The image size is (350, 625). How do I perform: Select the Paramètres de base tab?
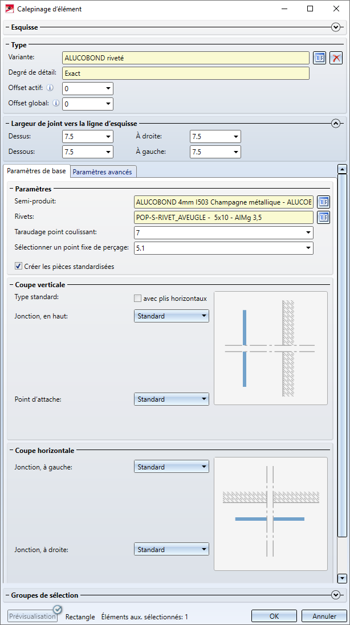(36, 170)
